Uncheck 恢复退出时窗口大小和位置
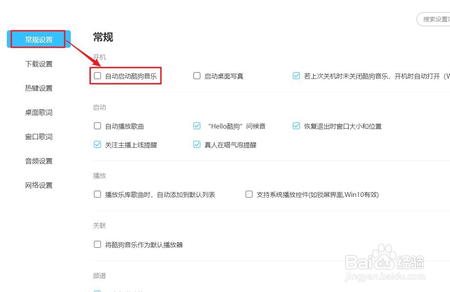Screen dimensions: 450x292 coord(296,126)
